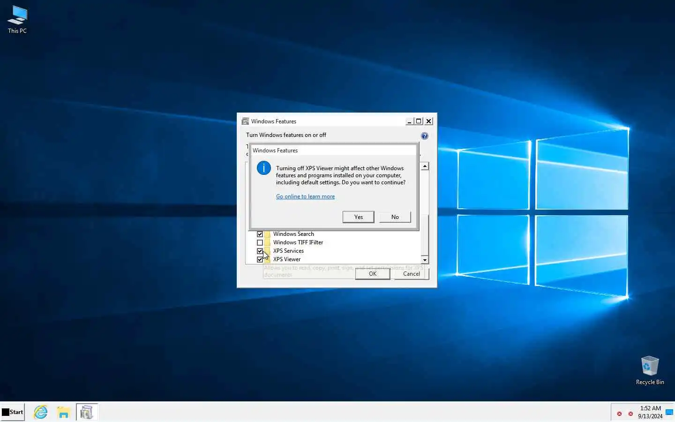675x422 pixels.
Task: Launch Internet Explorer from the taskbar
Action: [x=41, y=412]
